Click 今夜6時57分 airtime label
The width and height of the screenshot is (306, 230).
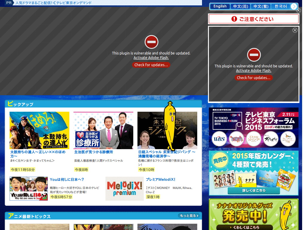pos(61,197)
